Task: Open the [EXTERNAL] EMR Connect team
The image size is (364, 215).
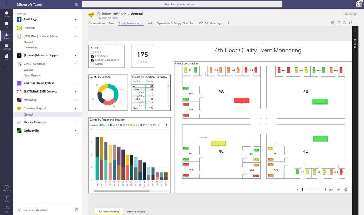Action: click(x=40, y=91)
